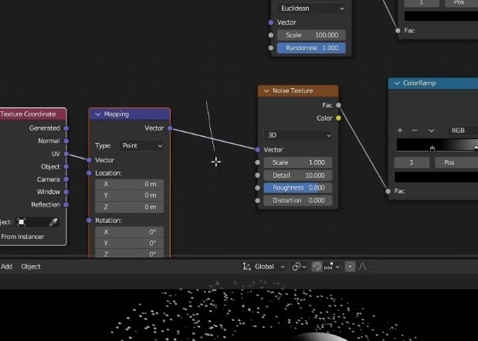Collapse the Mapping node with its chevron

[97, 114]
